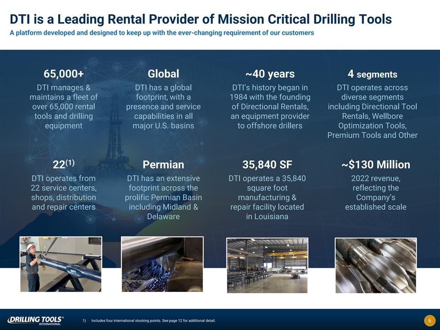Open the manufacturing facility warehouse photo

(267, 265)
